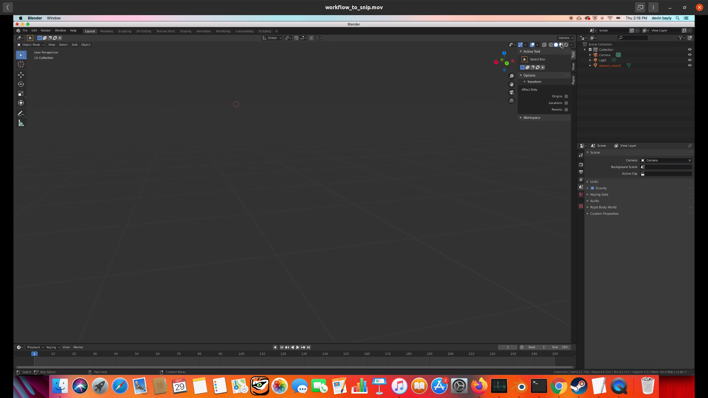Open the viewport Options dropdown
The height and width of the screenshot is (398, 708).
tap(565, 38)
